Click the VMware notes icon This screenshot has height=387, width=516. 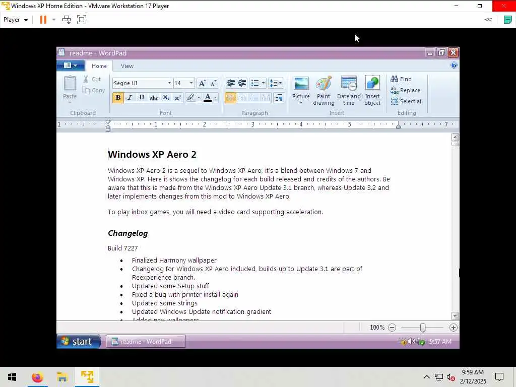(x=508, y=20)
